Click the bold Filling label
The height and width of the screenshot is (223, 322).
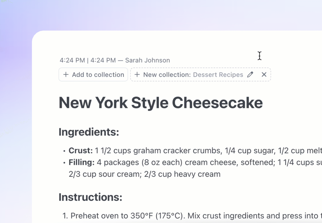click(x=81, y=162)
